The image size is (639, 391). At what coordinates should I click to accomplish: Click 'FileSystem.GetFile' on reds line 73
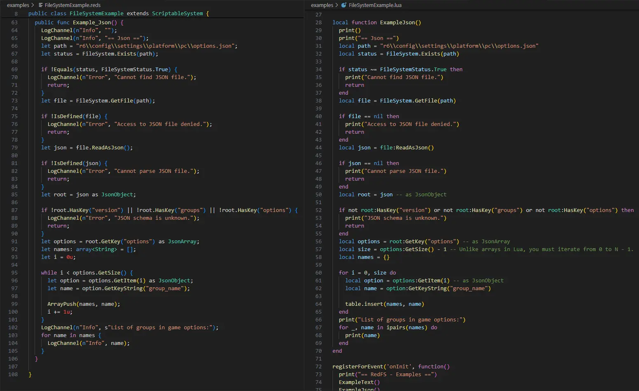105,101
